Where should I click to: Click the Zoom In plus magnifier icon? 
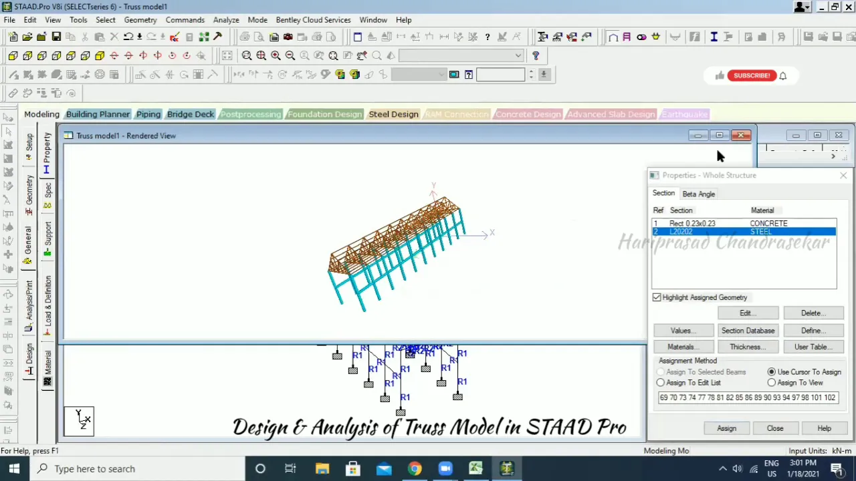[x=276, y=55]
